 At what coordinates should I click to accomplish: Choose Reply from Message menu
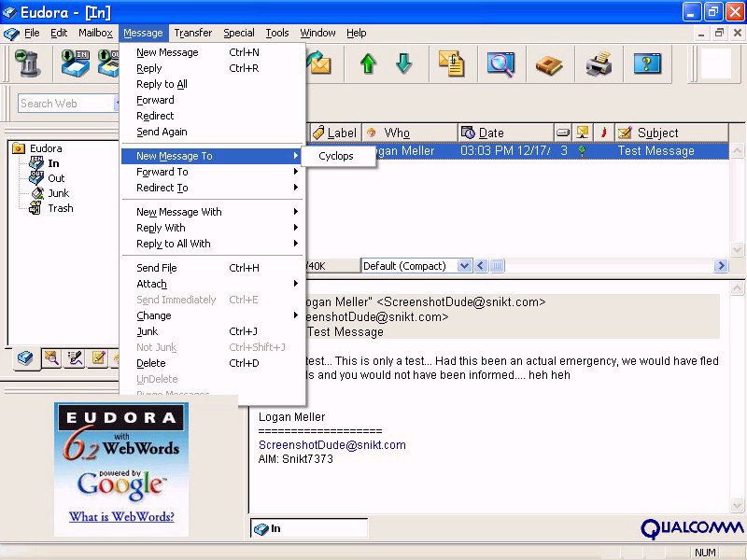pyautogui.click(x=213, y=68)
